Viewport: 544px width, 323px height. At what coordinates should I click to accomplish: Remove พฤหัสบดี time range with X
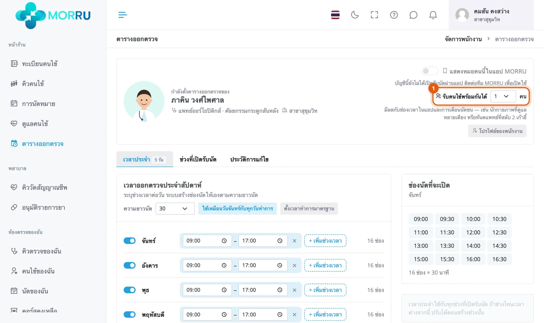point(294,315)
